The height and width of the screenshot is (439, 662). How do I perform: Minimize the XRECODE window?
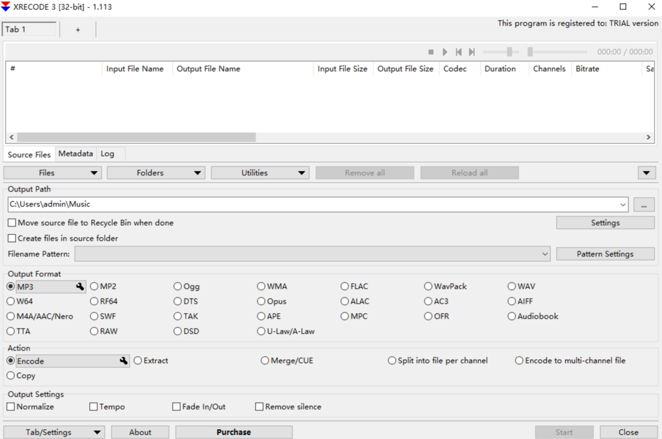[595, 7]
